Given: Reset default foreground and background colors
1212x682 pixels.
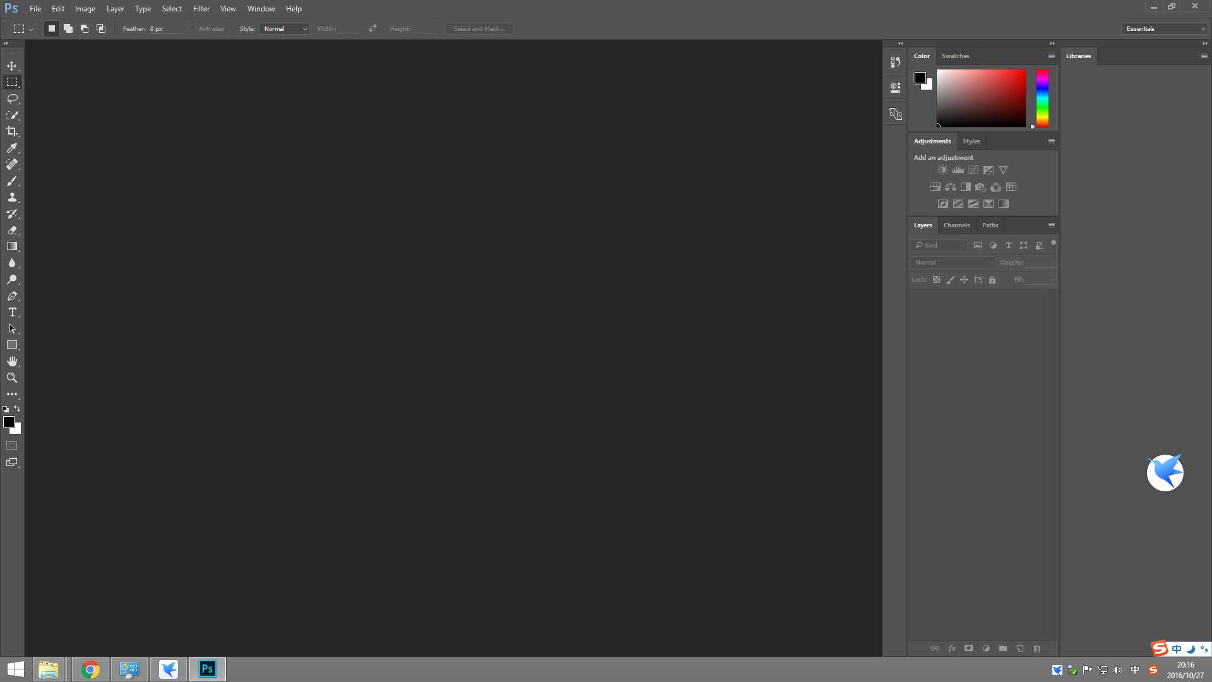Looking at the screenshot, I should [x=6, y=409].
